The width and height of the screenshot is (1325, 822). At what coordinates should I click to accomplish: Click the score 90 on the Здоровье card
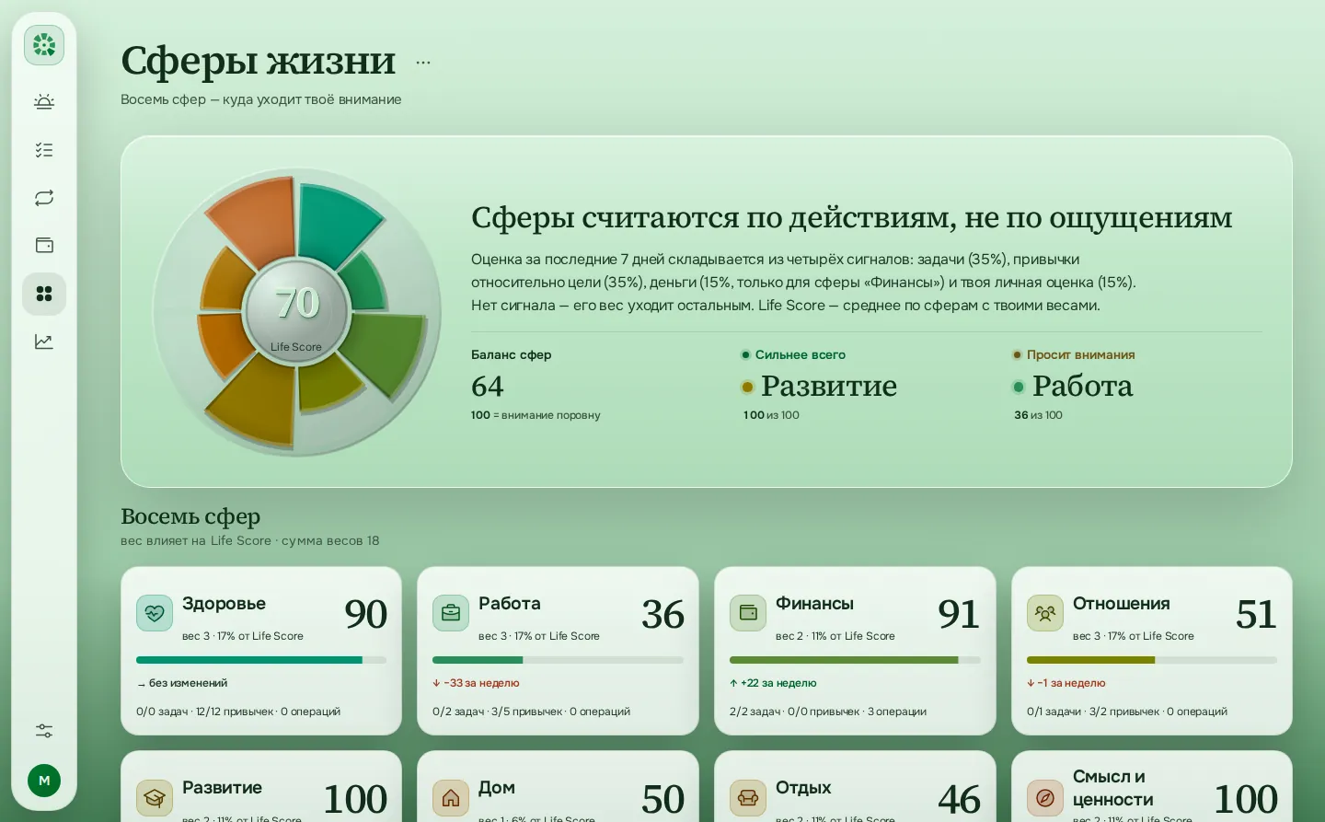(366, 615)
